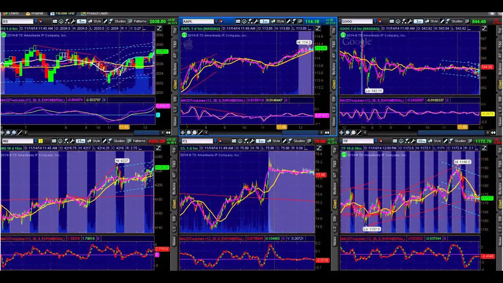
Task: Select the line drawing tool below /ES chart
Action: point(20,132)
